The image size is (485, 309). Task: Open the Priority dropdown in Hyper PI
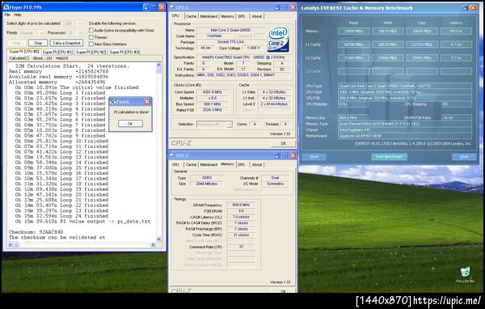pyautogui.click(x=32, y=33)
